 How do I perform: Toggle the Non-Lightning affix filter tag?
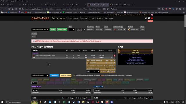coord(107,83)
